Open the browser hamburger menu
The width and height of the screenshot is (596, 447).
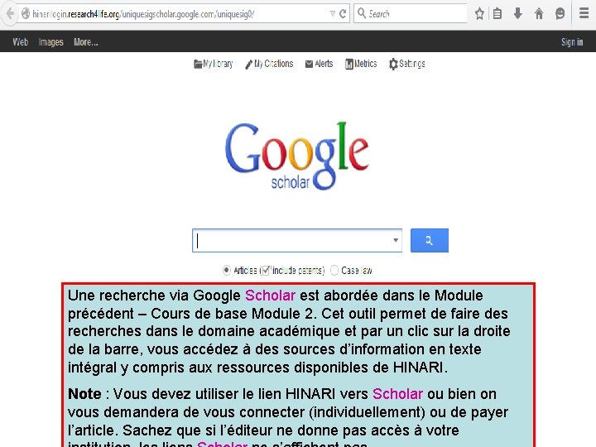(x=584, y=14)
